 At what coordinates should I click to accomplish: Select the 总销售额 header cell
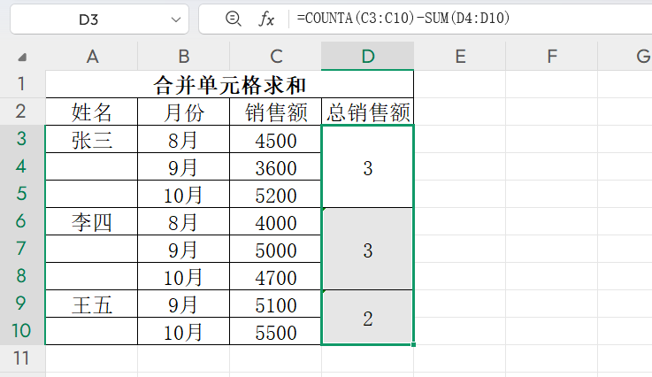click(367, 112)
